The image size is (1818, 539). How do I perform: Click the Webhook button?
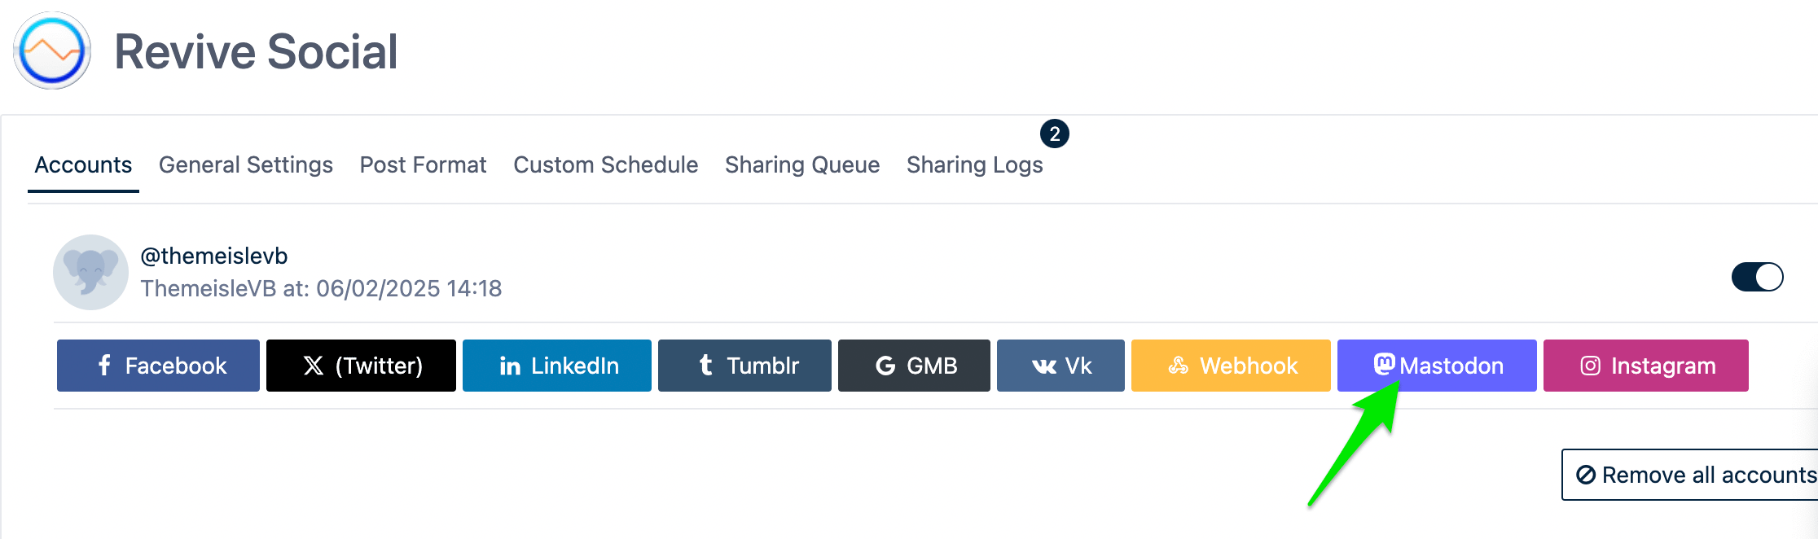pyautogui.click(x=1231, y=366)
